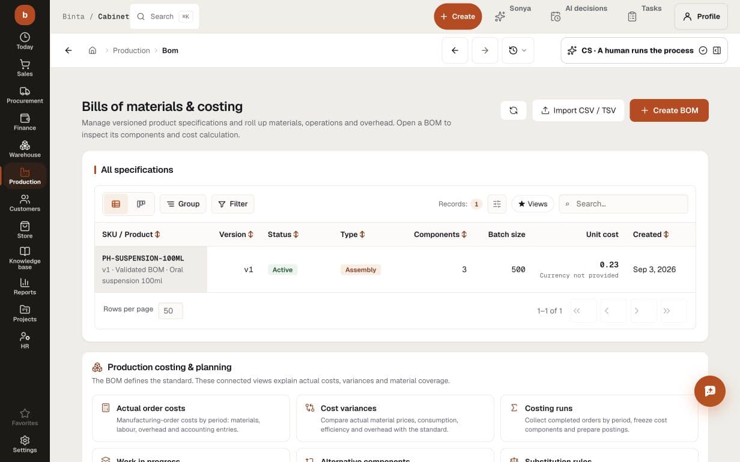Sort by the Created column
Image resolution: width=740 pixels, height=462 pixels.
651,235
